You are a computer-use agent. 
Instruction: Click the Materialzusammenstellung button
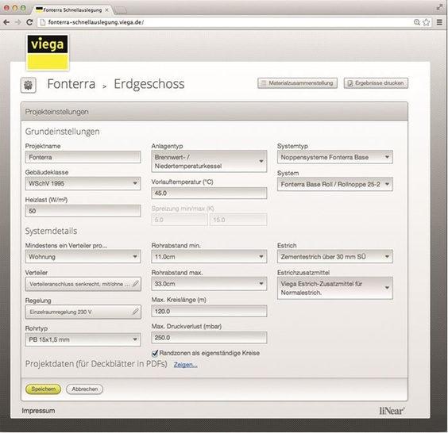click(297, 83)
